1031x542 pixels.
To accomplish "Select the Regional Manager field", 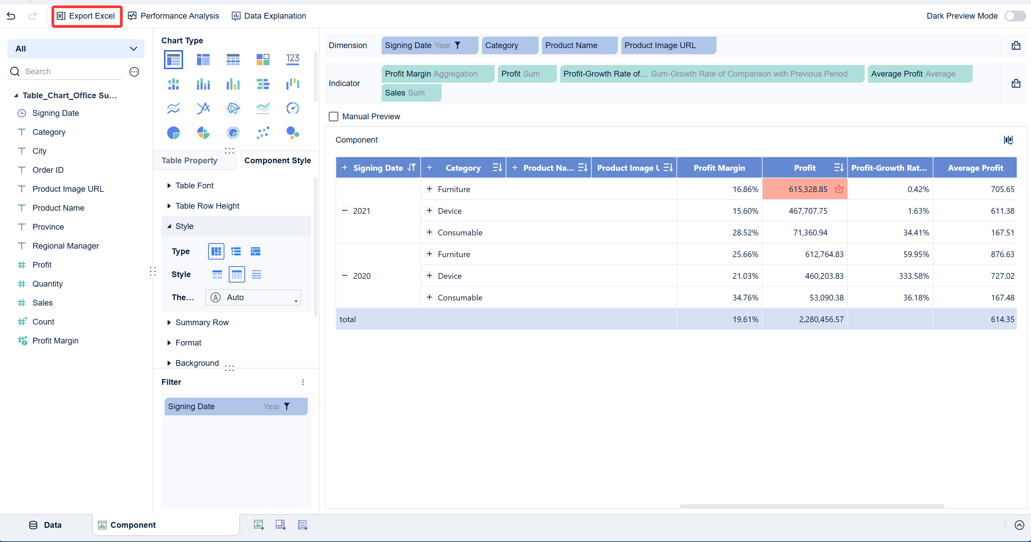I will tap(66, 246).
